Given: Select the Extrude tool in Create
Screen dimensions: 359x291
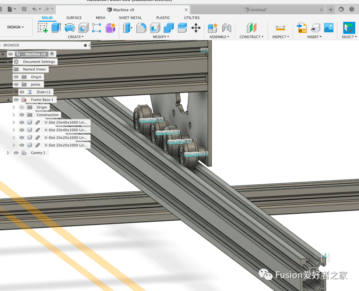Looking at the screenshot, I should click(56, 28).
